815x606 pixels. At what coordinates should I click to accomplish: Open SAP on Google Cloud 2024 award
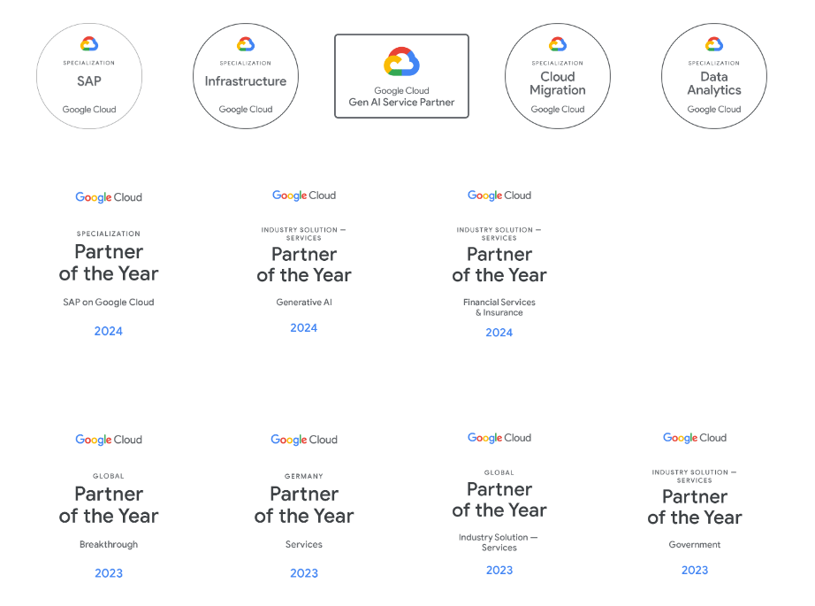pyautogui.click(x=109, y=265)
